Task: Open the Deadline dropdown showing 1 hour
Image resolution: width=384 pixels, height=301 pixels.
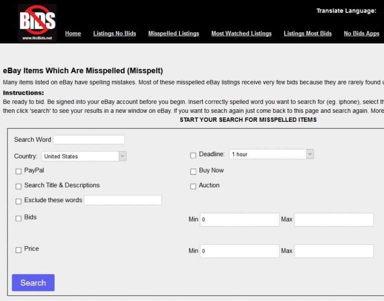Action: (271, 154)
